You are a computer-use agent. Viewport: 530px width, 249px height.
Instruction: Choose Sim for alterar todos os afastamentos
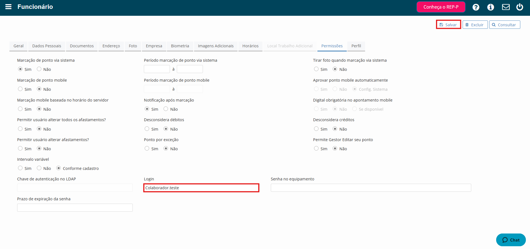(20, 129)
